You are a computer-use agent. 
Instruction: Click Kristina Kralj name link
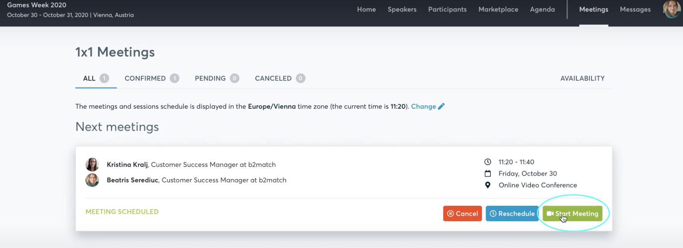click(x=127, y=164)
